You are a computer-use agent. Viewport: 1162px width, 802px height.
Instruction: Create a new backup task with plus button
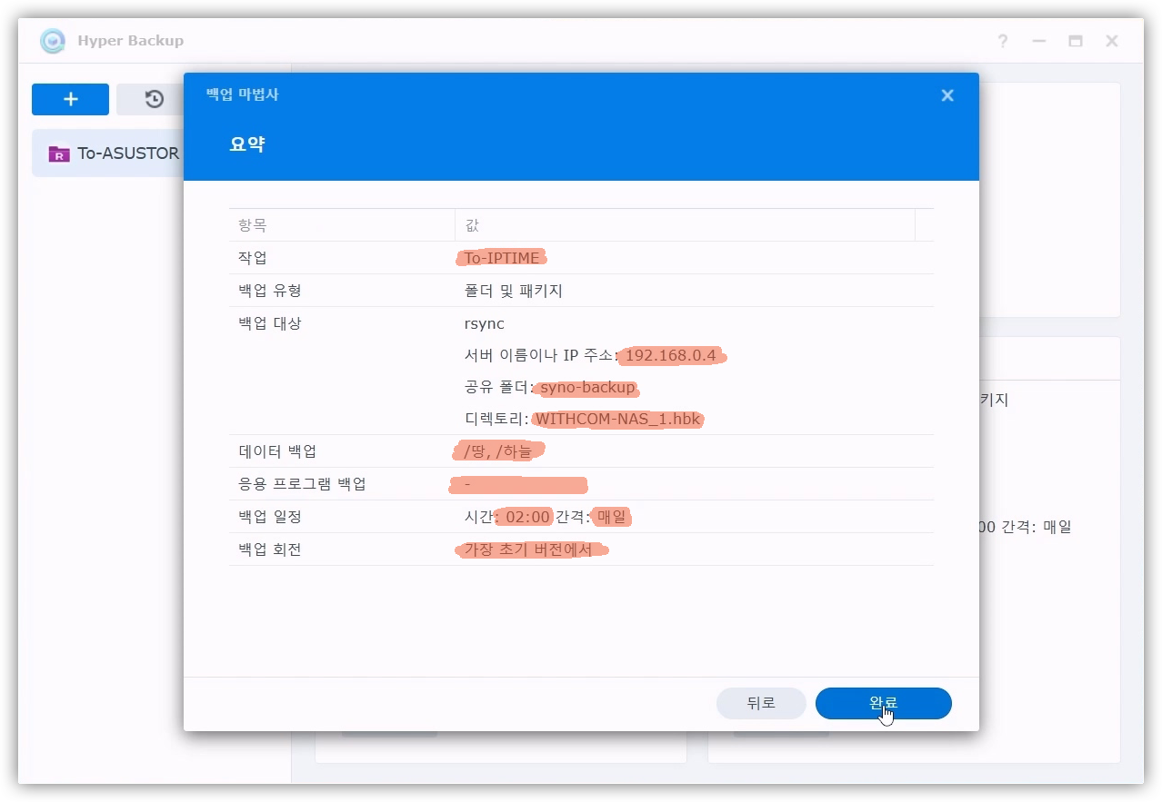click(70, 100)
